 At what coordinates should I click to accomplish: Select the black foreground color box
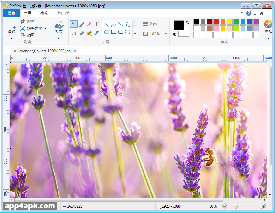179,26
